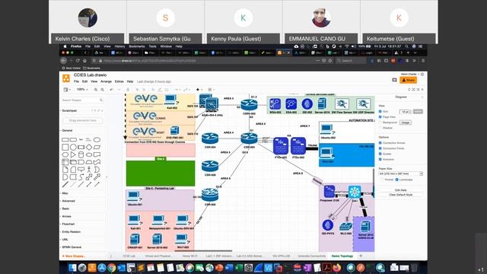Select the Ubuntu-001 laptop icon
Image resolution: width=487 pixels, height=274 pixels.
(x=135, y=196)
